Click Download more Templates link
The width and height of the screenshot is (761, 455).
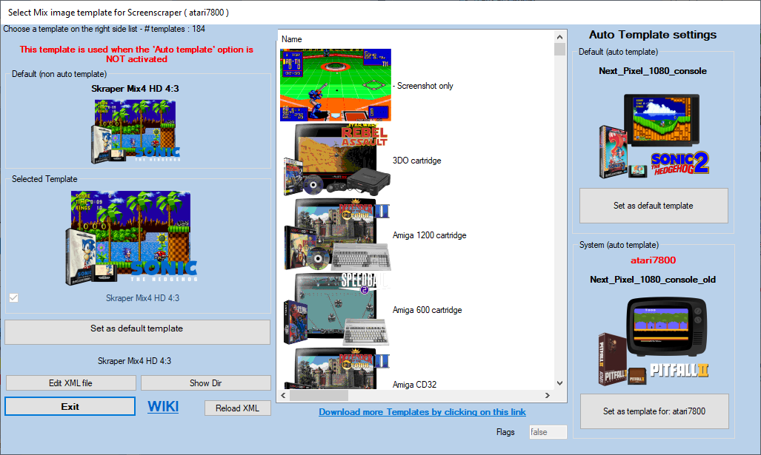point(422,412)
